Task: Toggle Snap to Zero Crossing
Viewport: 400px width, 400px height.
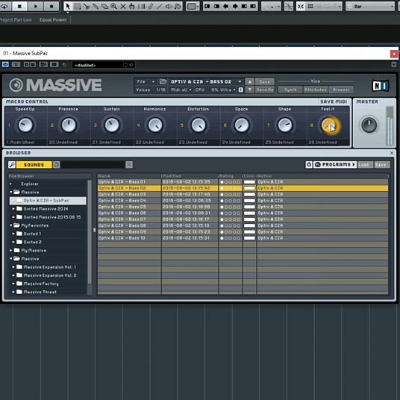Action: tap(289, 7)
